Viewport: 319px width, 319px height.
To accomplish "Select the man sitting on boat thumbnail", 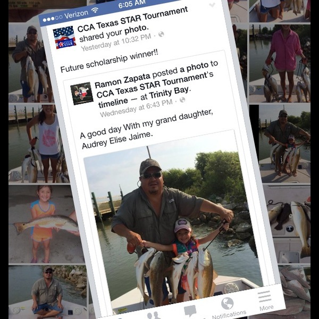I will 47,292.
